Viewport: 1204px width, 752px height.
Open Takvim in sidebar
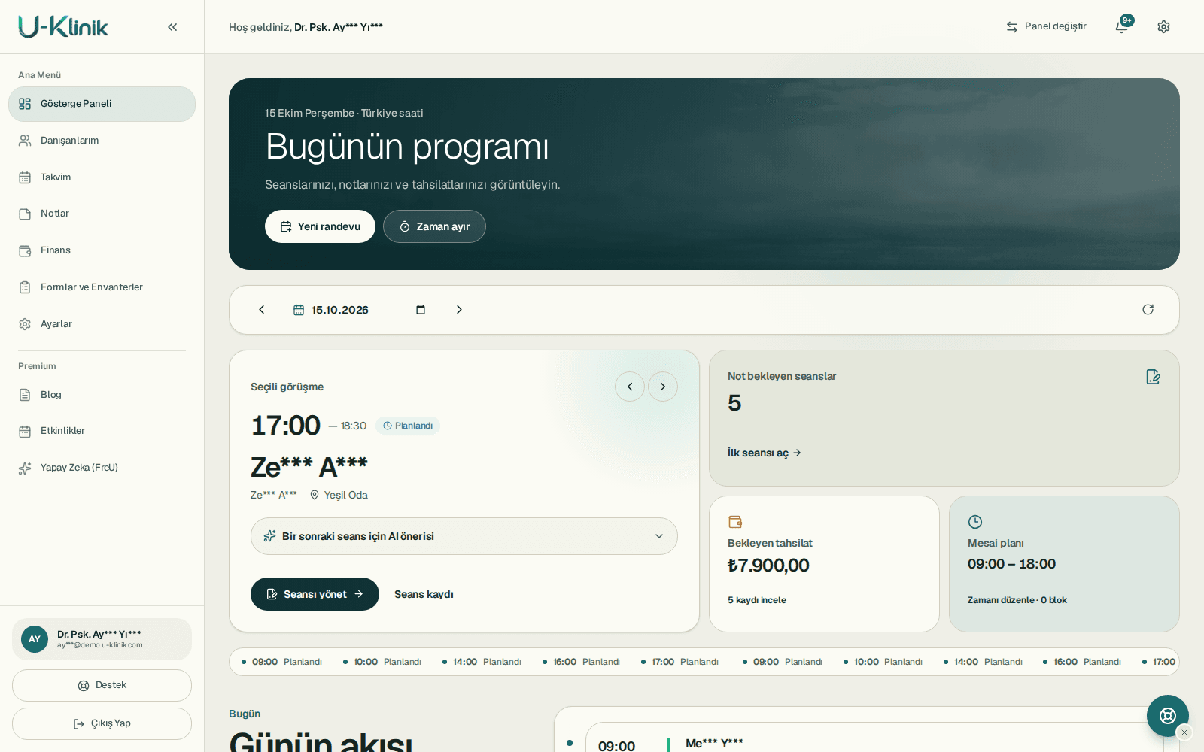click(x=102, y=177)
